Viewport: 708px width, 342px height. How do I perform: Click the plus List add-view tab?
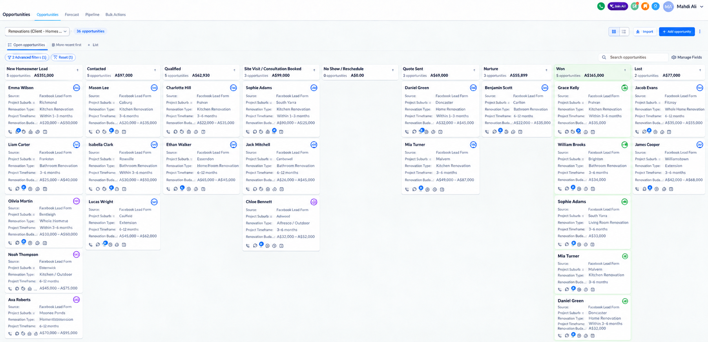pos(93,45)
